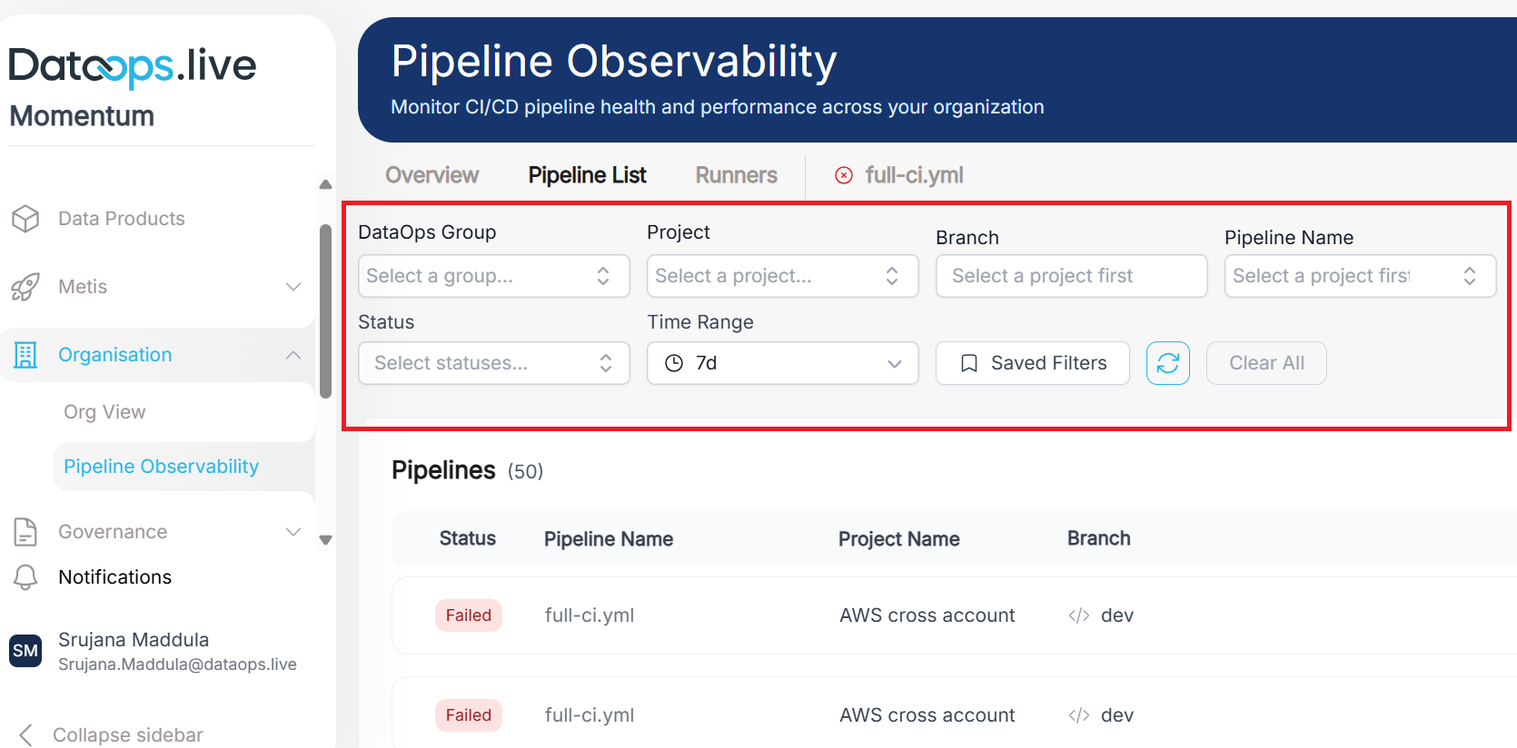The width and height of the screenshot is (1517, 748).
Task: Open the Project selection dropdown
Action: tap(782, 276)
